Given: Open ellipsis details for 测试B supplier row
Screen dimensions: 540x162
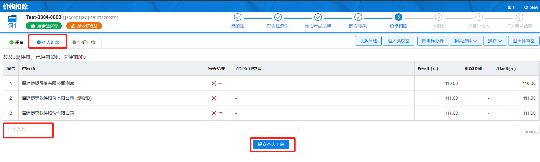Looking at the screenshot, I should [221, 98].
